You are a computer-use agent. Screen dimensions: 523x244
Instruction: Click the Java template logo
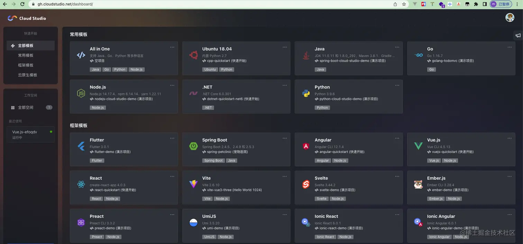[x=306, y=55]
